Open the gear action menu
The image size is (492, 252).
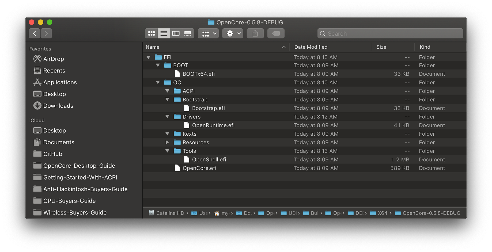pos(233,33)
